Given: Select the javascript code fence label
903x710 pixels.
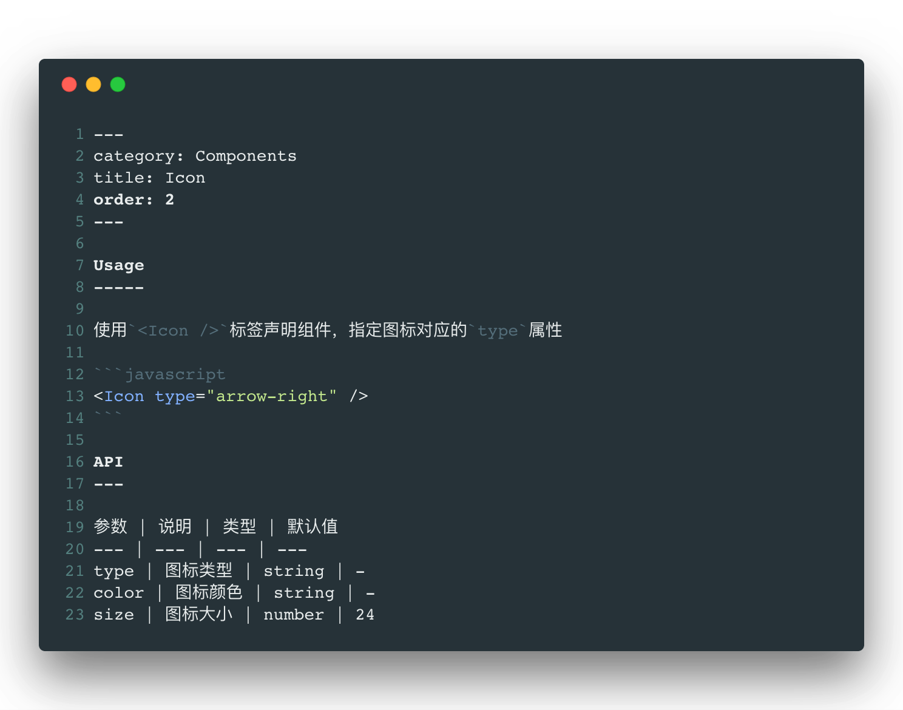Looking at the screenshot, I should pyautogui.click(x=176, y=374).
